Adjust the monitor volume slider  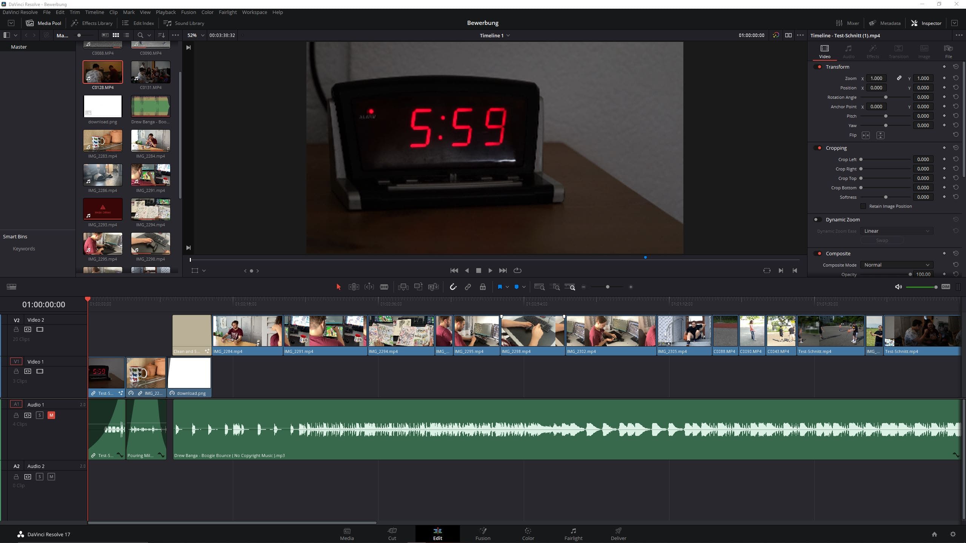(921, 287)
